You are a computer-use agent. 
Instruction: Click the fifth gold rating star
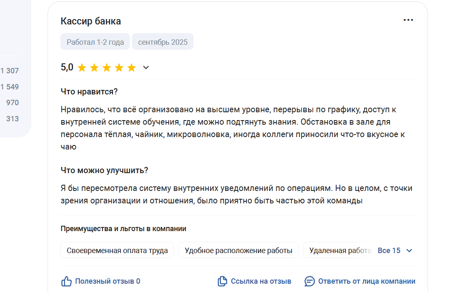click(131, 68)
